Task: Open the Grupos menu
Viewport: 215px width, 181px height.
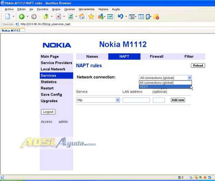Action: coord(56,9)
